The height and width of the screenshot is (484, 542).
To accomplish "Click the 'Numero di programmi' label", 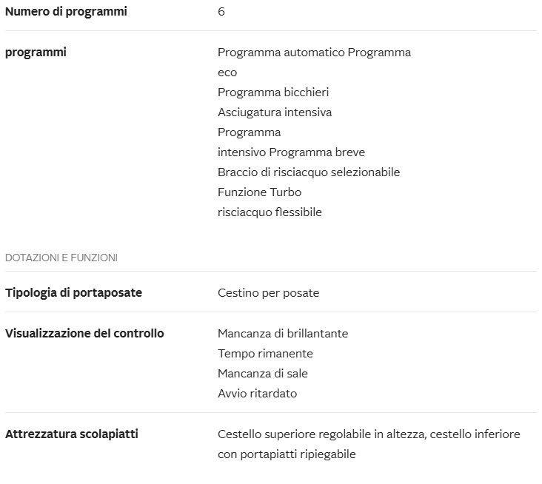I will point(66,12).
